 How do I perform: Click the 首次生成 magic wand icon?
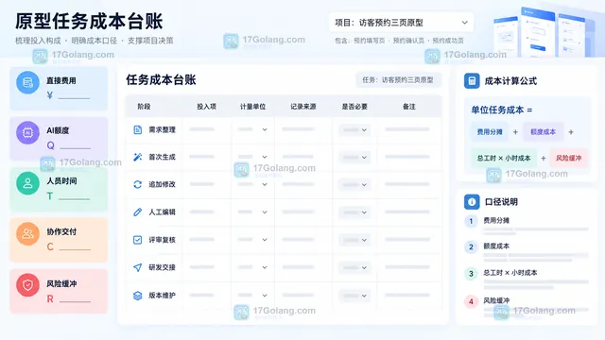point(137,157)
